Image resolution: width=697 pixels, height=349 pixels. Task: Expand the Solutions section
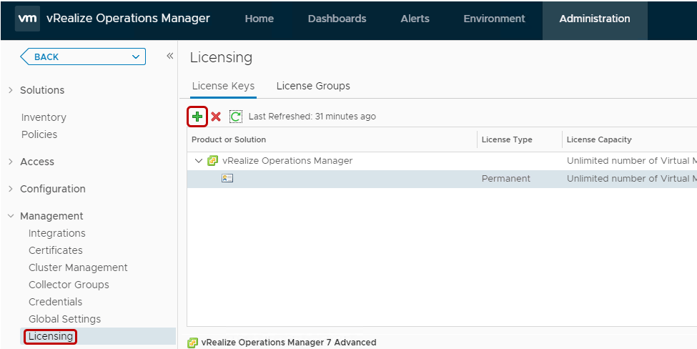click(x=11, y=90)
